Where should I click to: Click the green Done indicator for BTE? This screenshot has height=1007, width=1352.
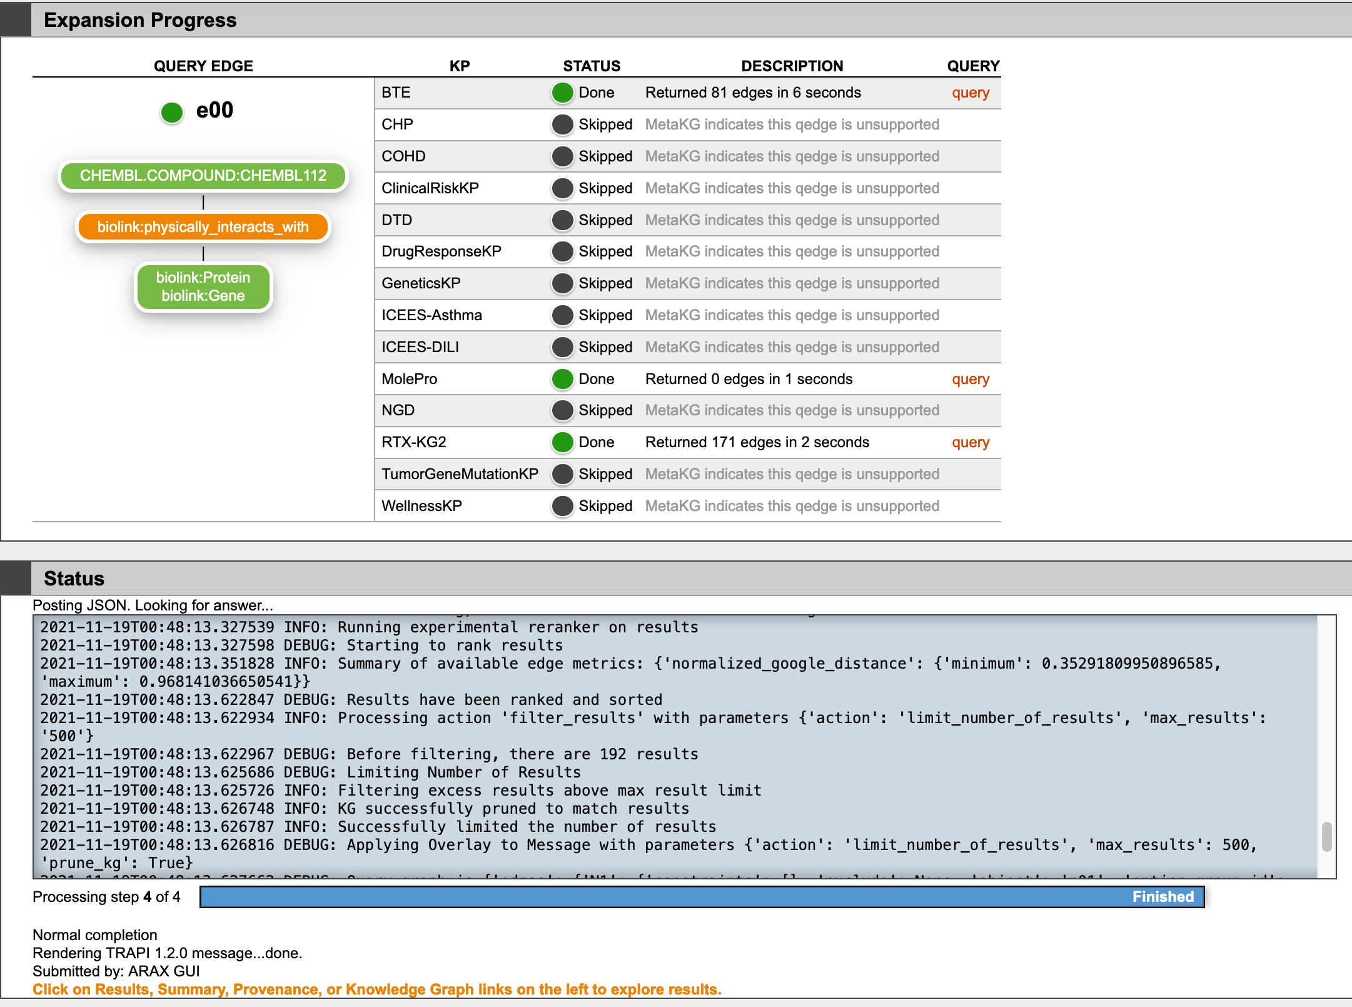click(563, 93)
